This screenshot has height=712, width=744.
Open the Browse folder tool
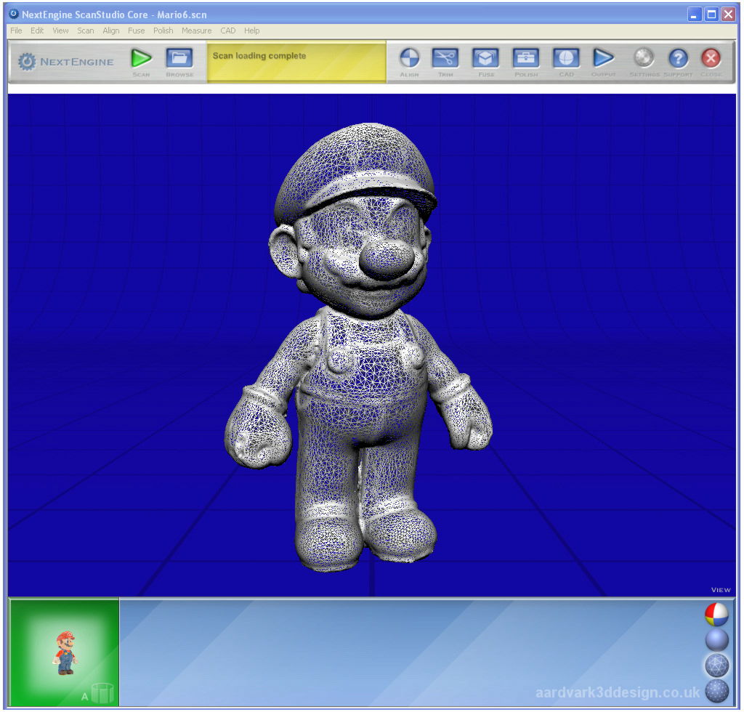(x=179, y=58)
